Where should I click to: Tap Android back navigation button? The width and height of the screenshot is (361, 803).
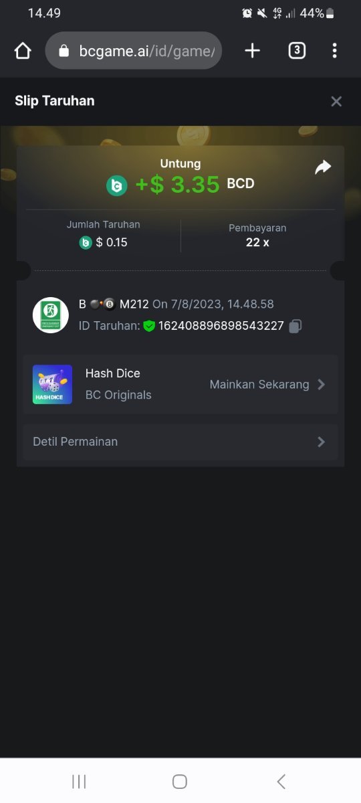281,781
